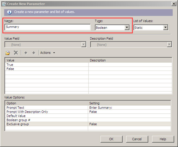Select the False value row

click(x=46, y=69)
